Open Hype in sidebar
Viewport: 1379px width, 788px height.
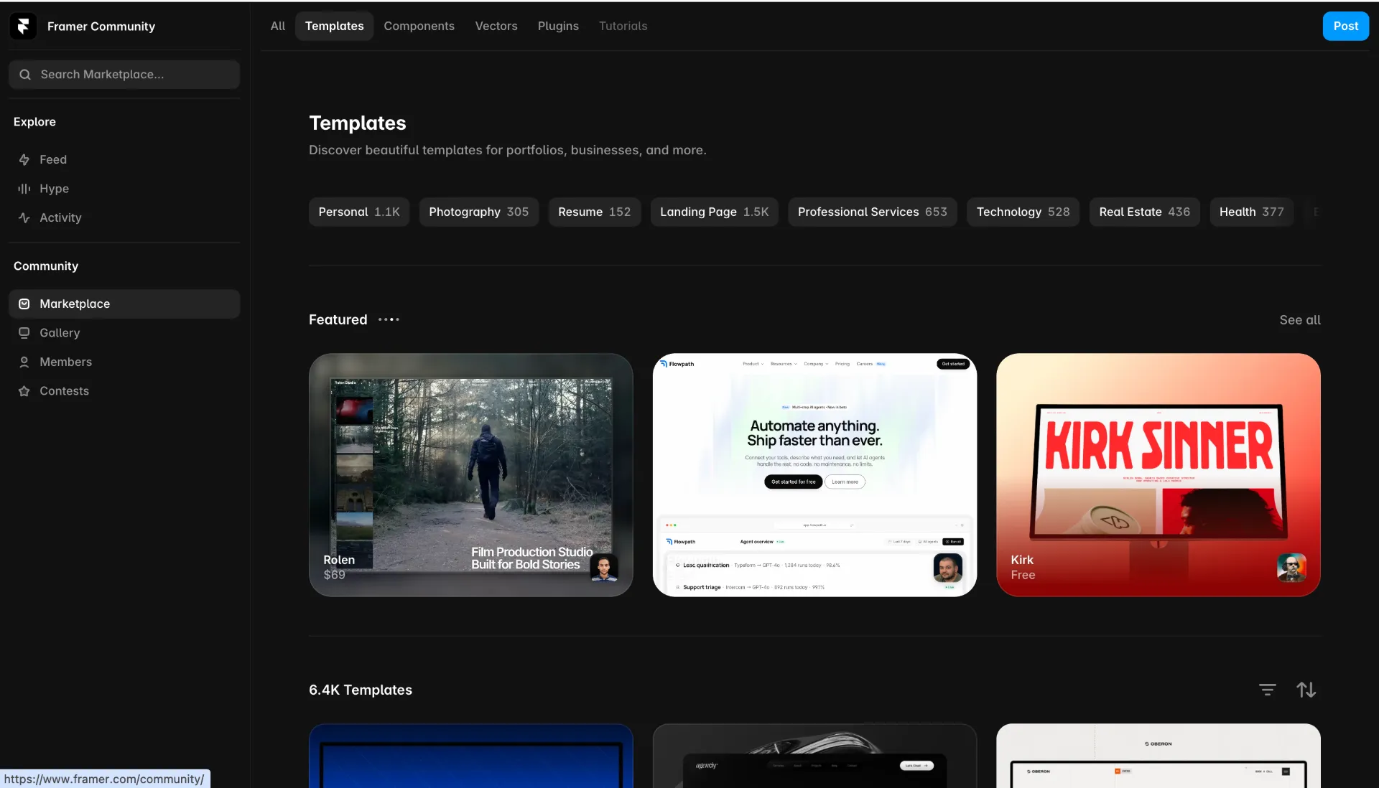tap(124, 189)
